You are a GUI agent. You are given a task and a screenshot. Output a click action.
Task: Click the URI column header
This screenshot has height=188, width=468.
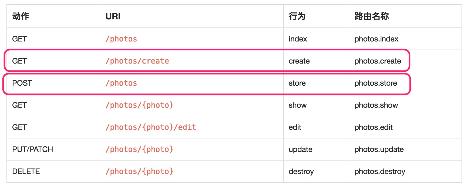(x=113, y=16)
